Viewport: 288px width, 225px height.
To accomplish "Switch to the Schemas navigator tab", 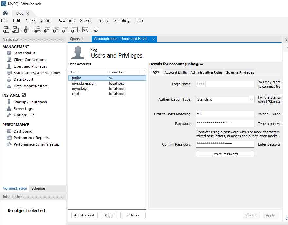I will (x=38, y=188).
